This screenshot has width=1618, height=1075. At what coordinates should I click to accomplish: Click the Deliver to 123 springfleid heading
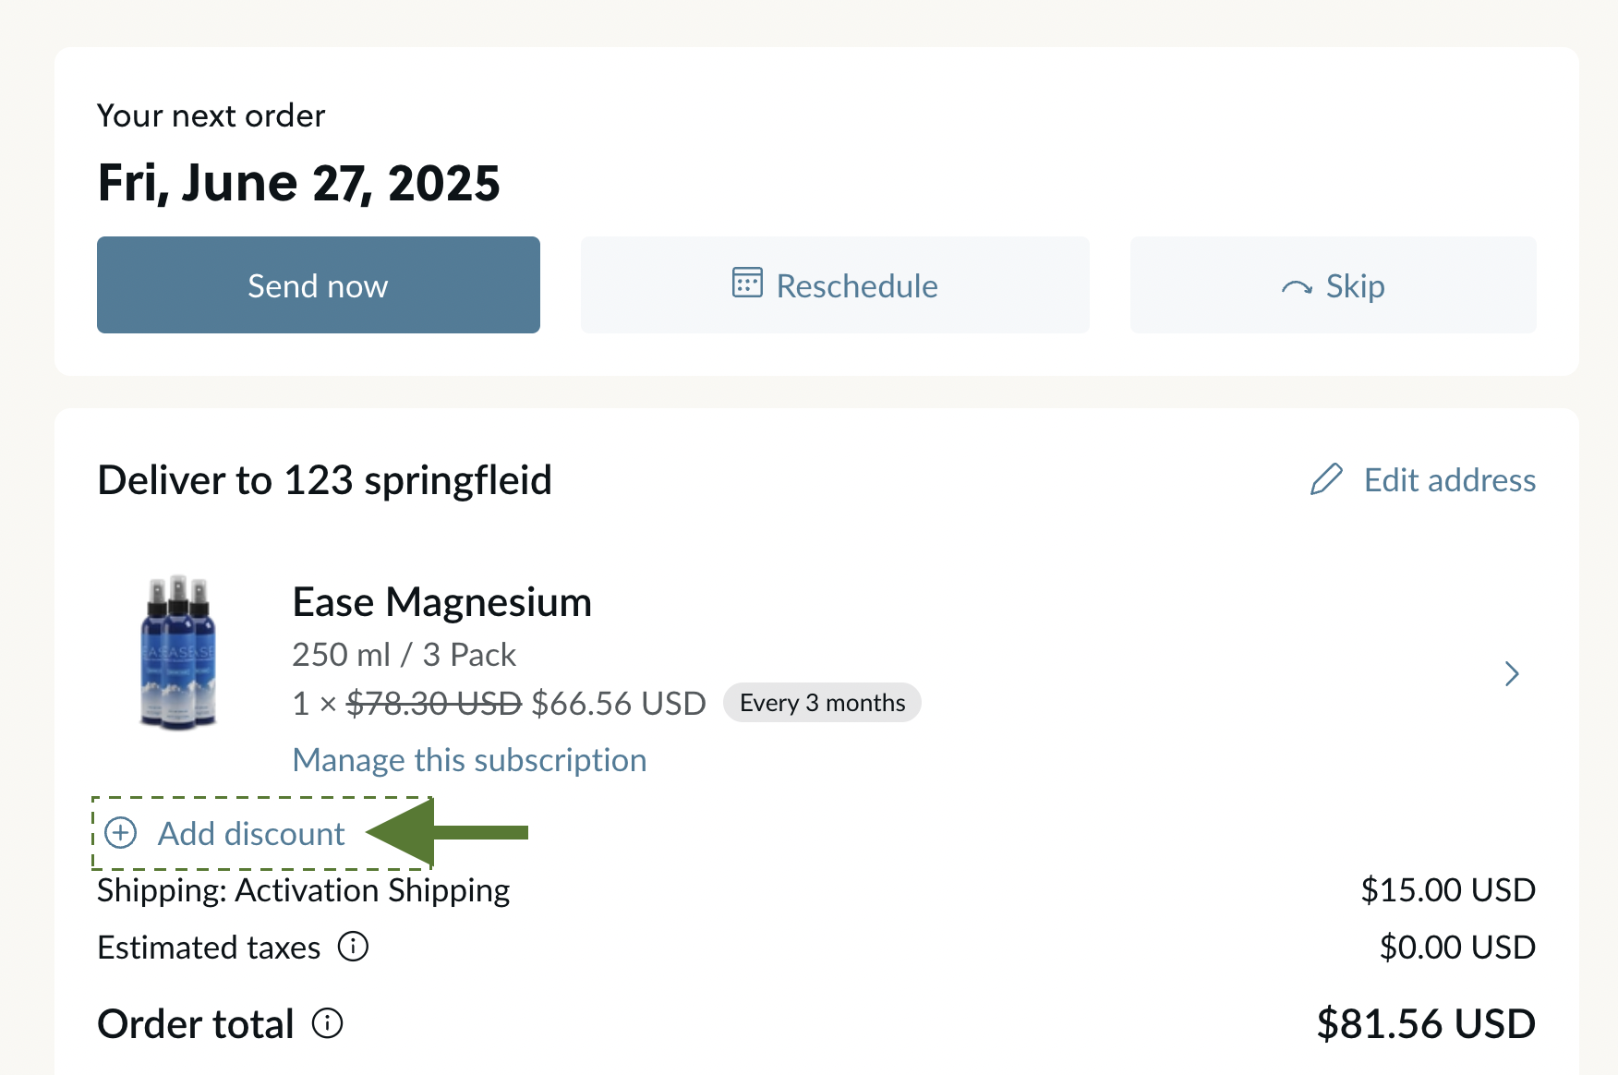pyautogui.click(x=325, y=480)
